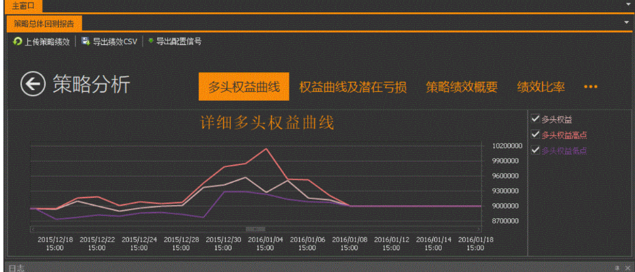
Task: Click the chart scrollbar left arrow
Action: [32, 229]
